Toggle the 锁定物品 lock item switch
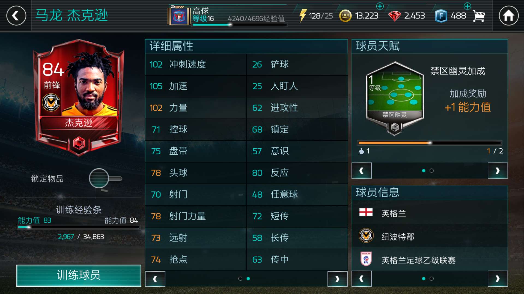The height and width of the screenshot is (294, 524). 105,179
